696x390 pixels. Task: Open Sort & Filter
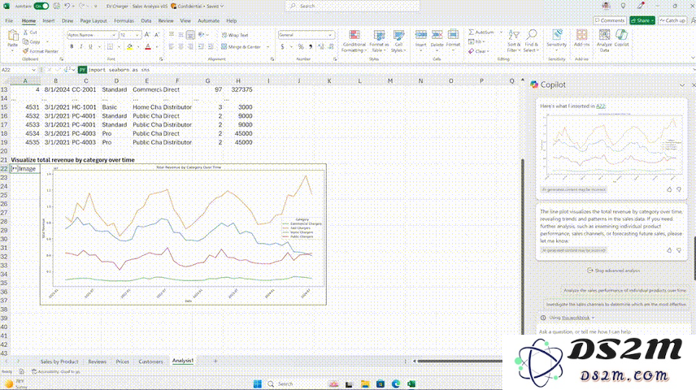(514, 41)
